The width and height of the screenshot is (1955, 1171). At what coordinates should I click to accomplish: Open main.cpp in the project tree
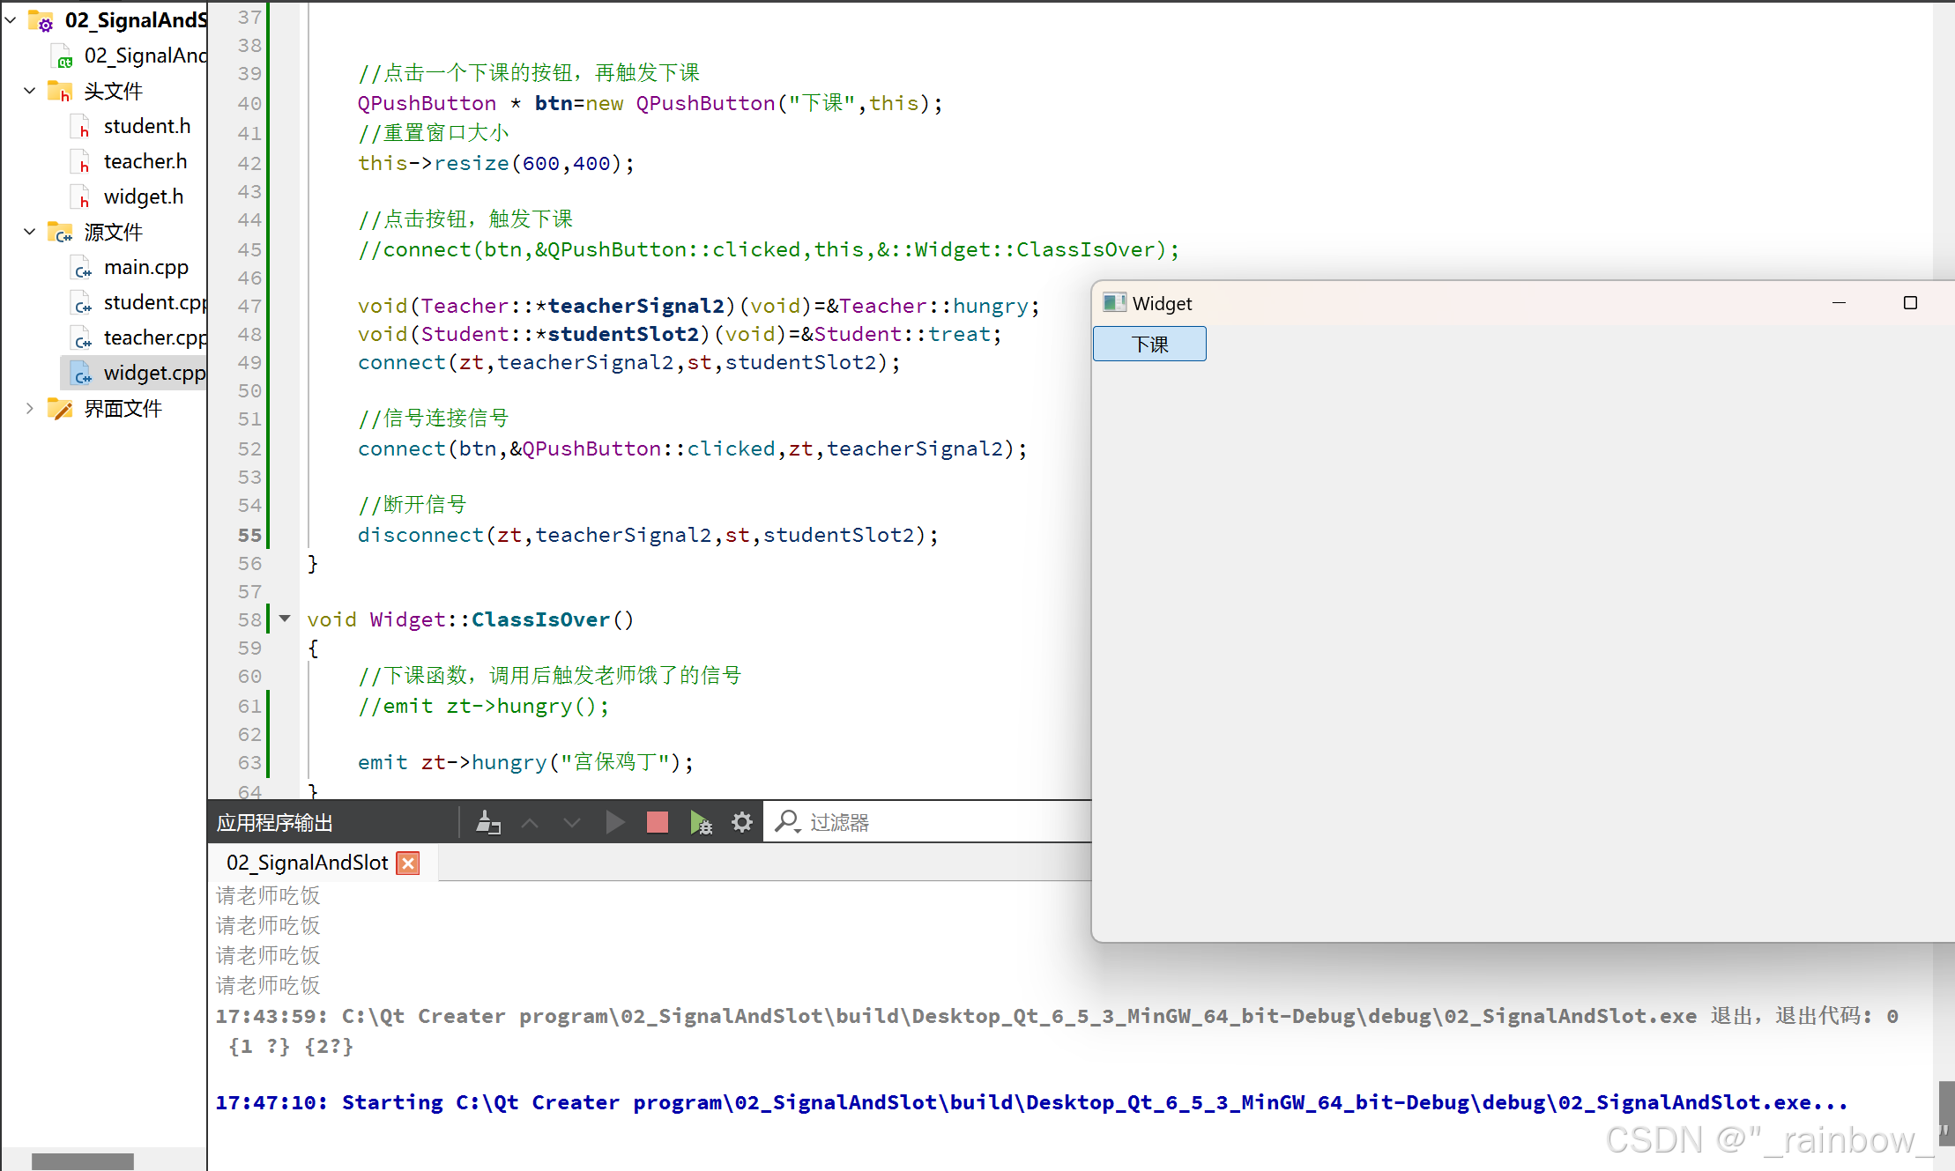coord(146,267)
